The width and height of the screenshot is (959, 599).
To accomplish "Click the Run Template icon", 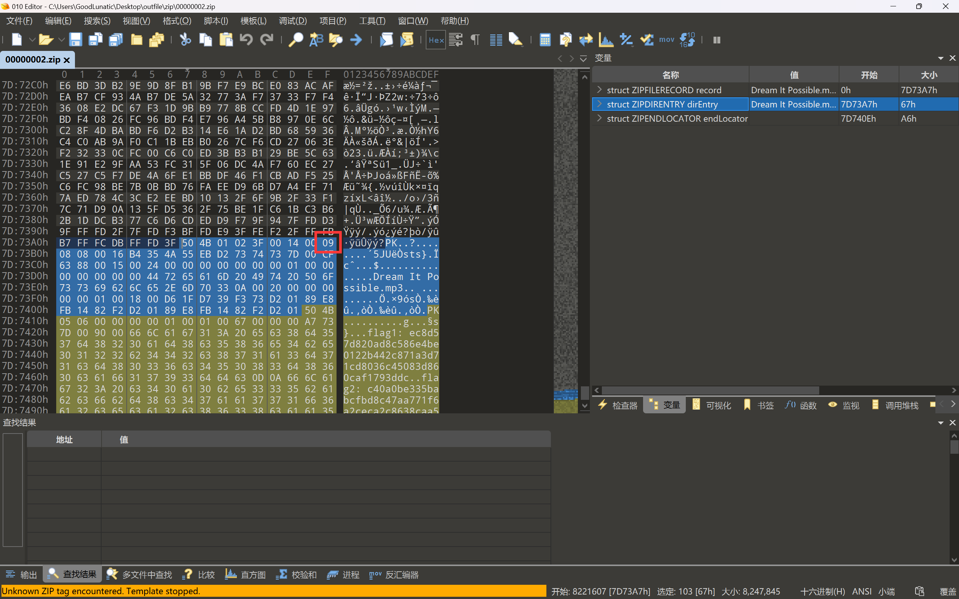I will point(406,40).
